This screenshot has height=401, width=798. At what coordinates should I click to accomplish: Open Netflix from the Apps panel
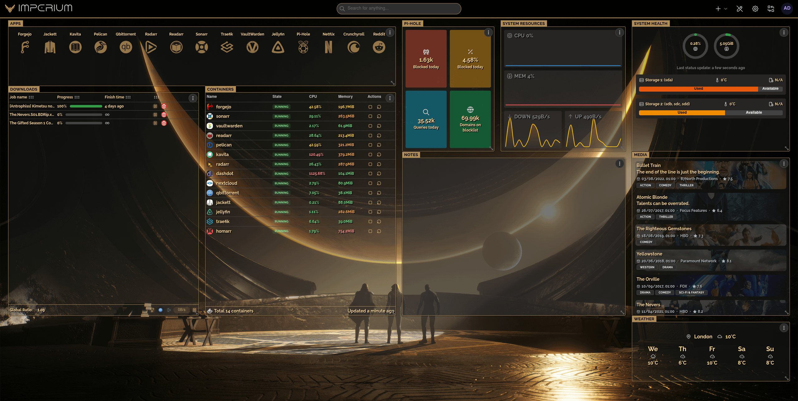[328, 47]
